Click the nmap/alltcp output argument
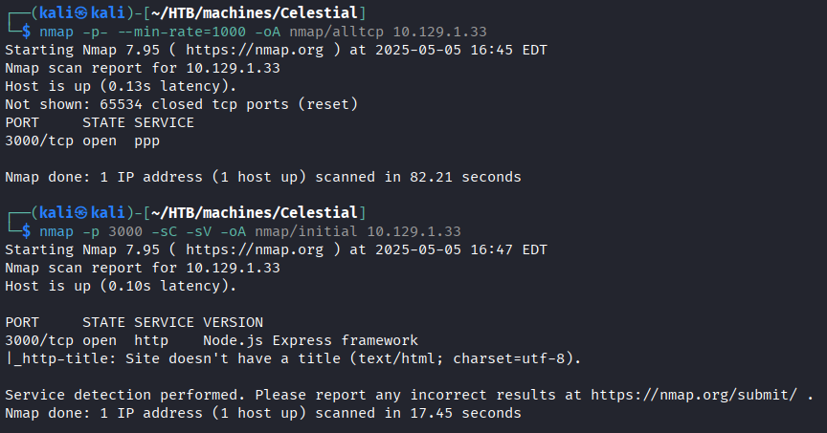827x433 pixels. (337, 32)
